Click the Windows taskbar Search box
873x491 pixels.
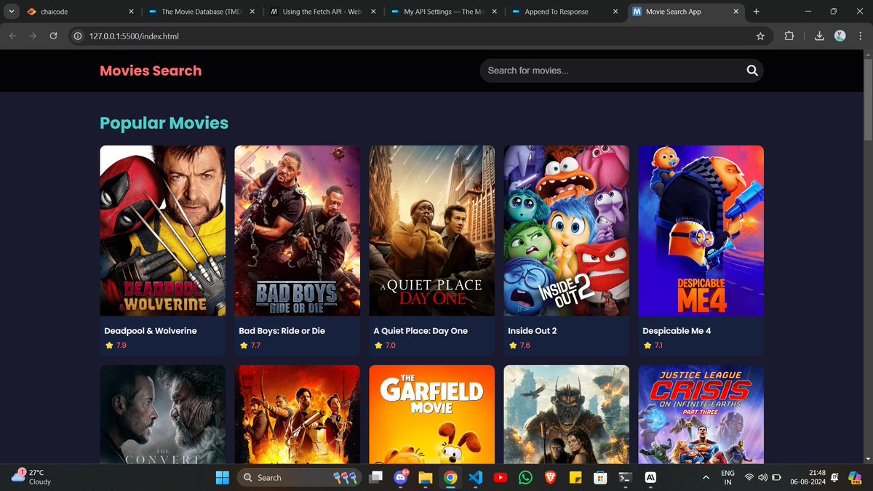pos(298,477)
